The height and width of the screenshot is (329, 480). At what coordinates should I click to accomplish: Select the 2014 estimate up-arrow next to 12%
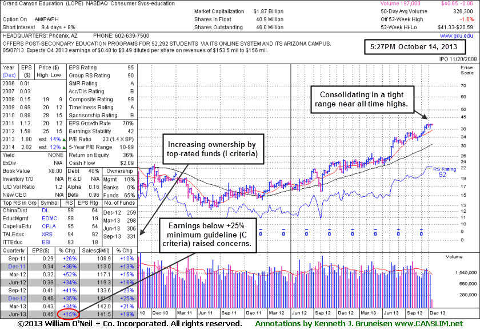(x=63, y=148)
